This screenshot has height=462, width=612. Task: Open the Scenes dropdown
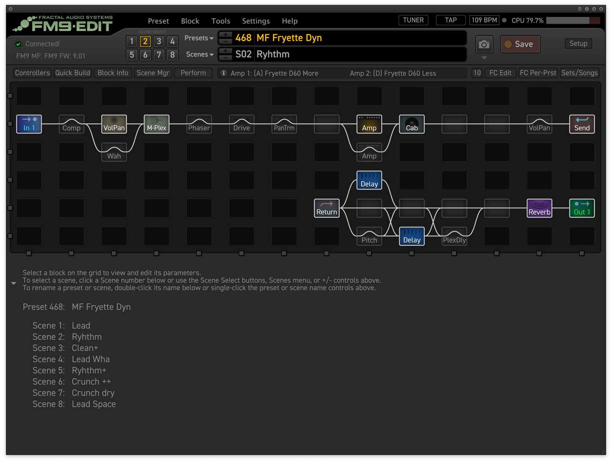(x=199, y=55)
